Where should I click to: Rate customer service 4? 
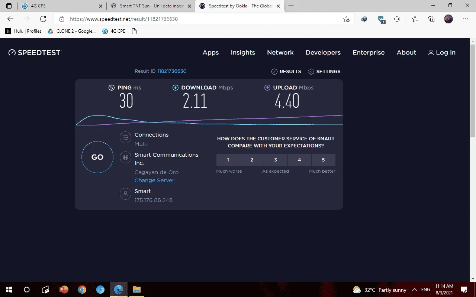point(299,160)
